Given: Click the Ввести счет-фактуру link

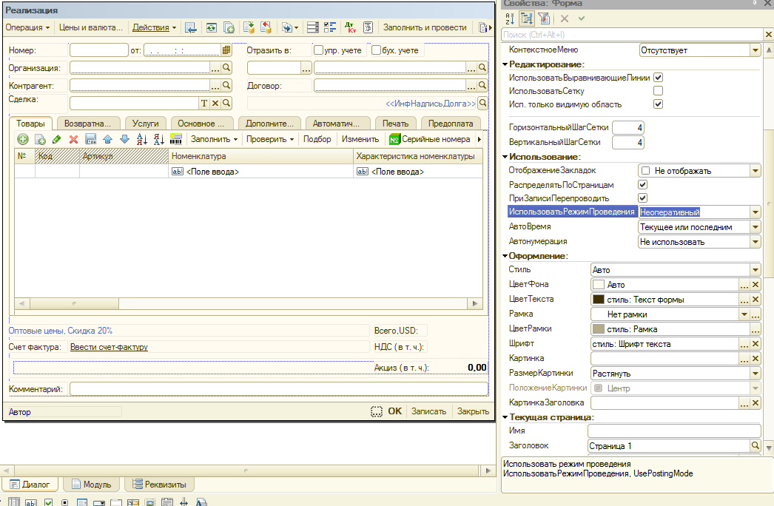Looking at the screenshot, I should [109, 346].
